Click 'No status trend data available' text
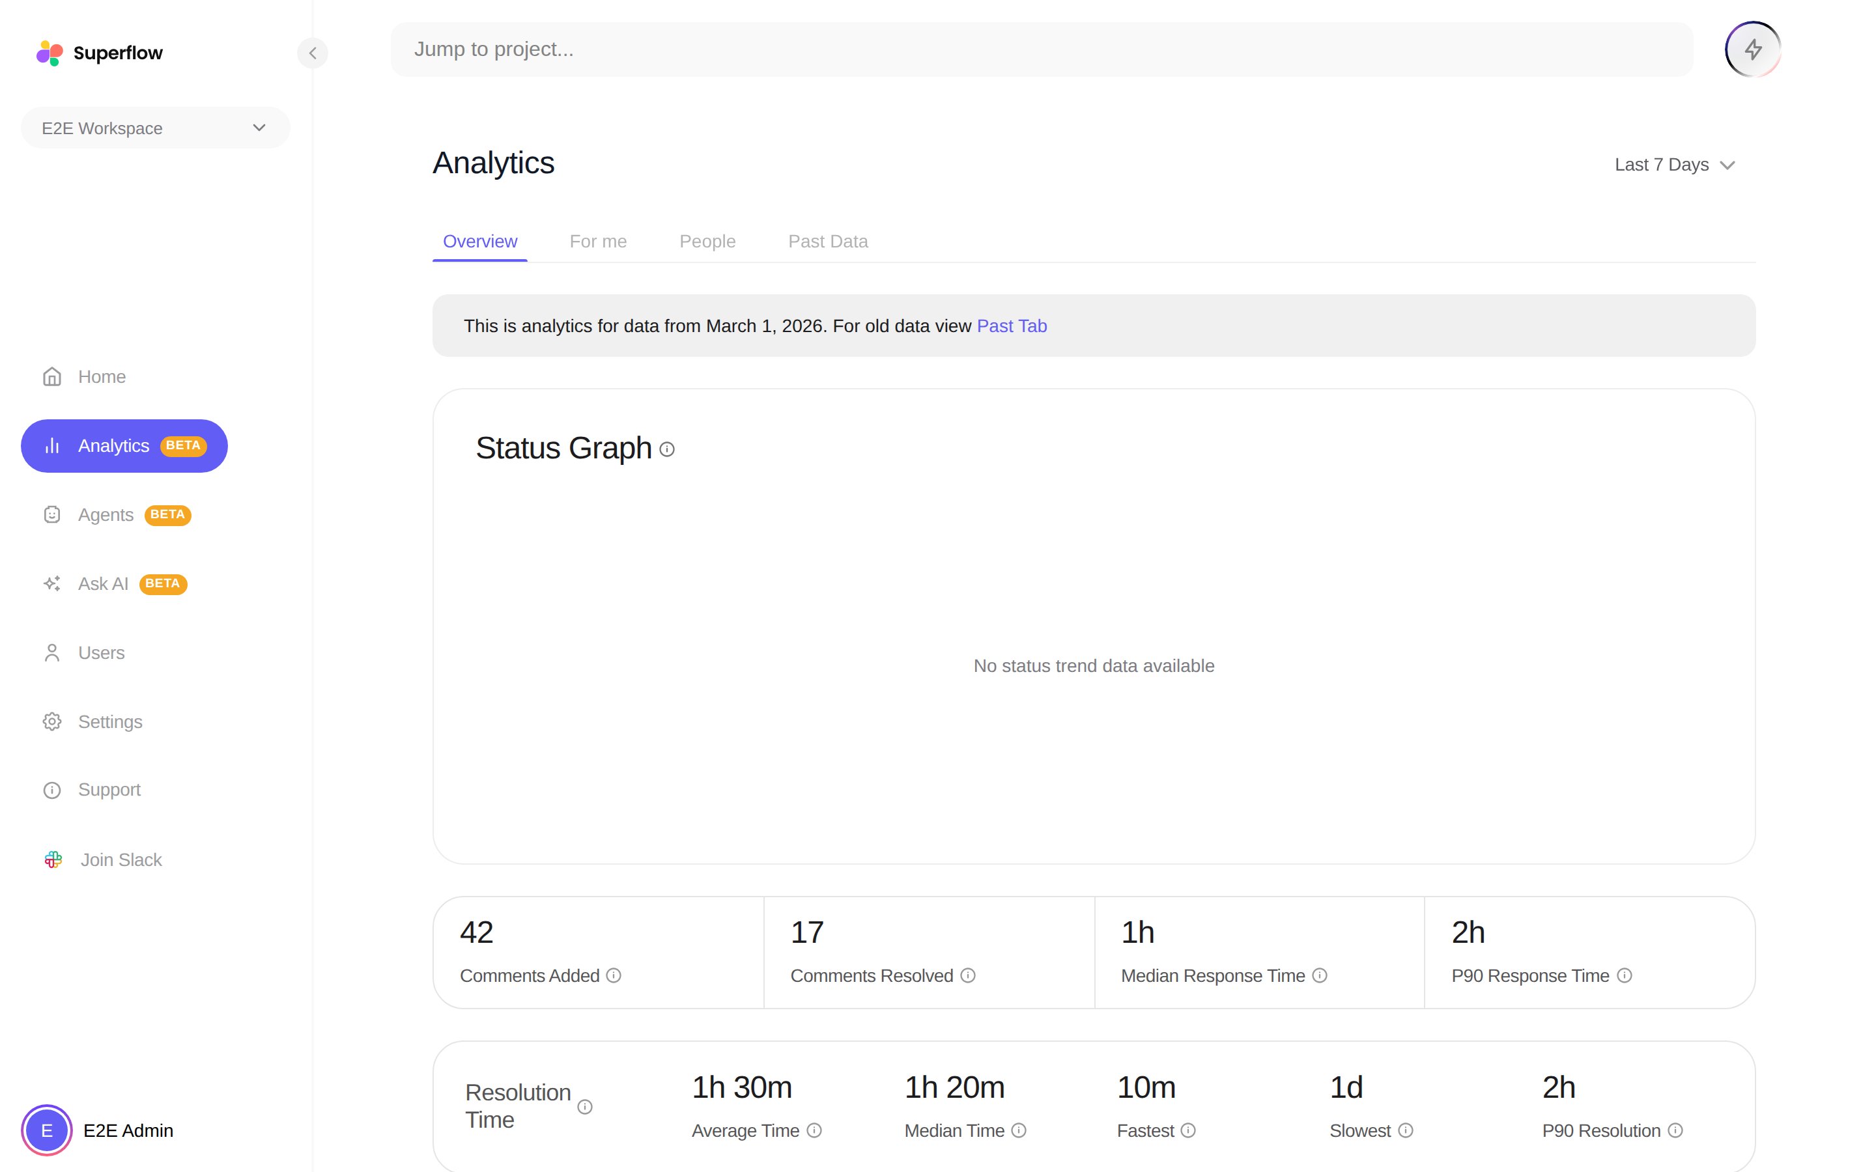1876x1172 pixels. pos(1094,666)
